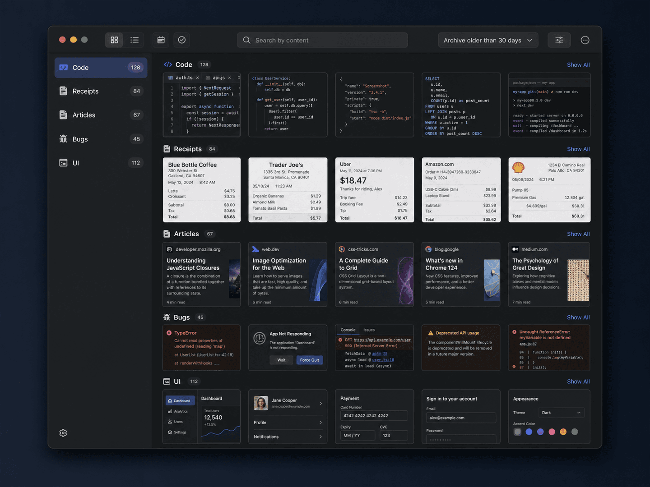Click the receipt document icon in sidebar
This screenshot has height=487, width=650.
(x=63, y=91)
